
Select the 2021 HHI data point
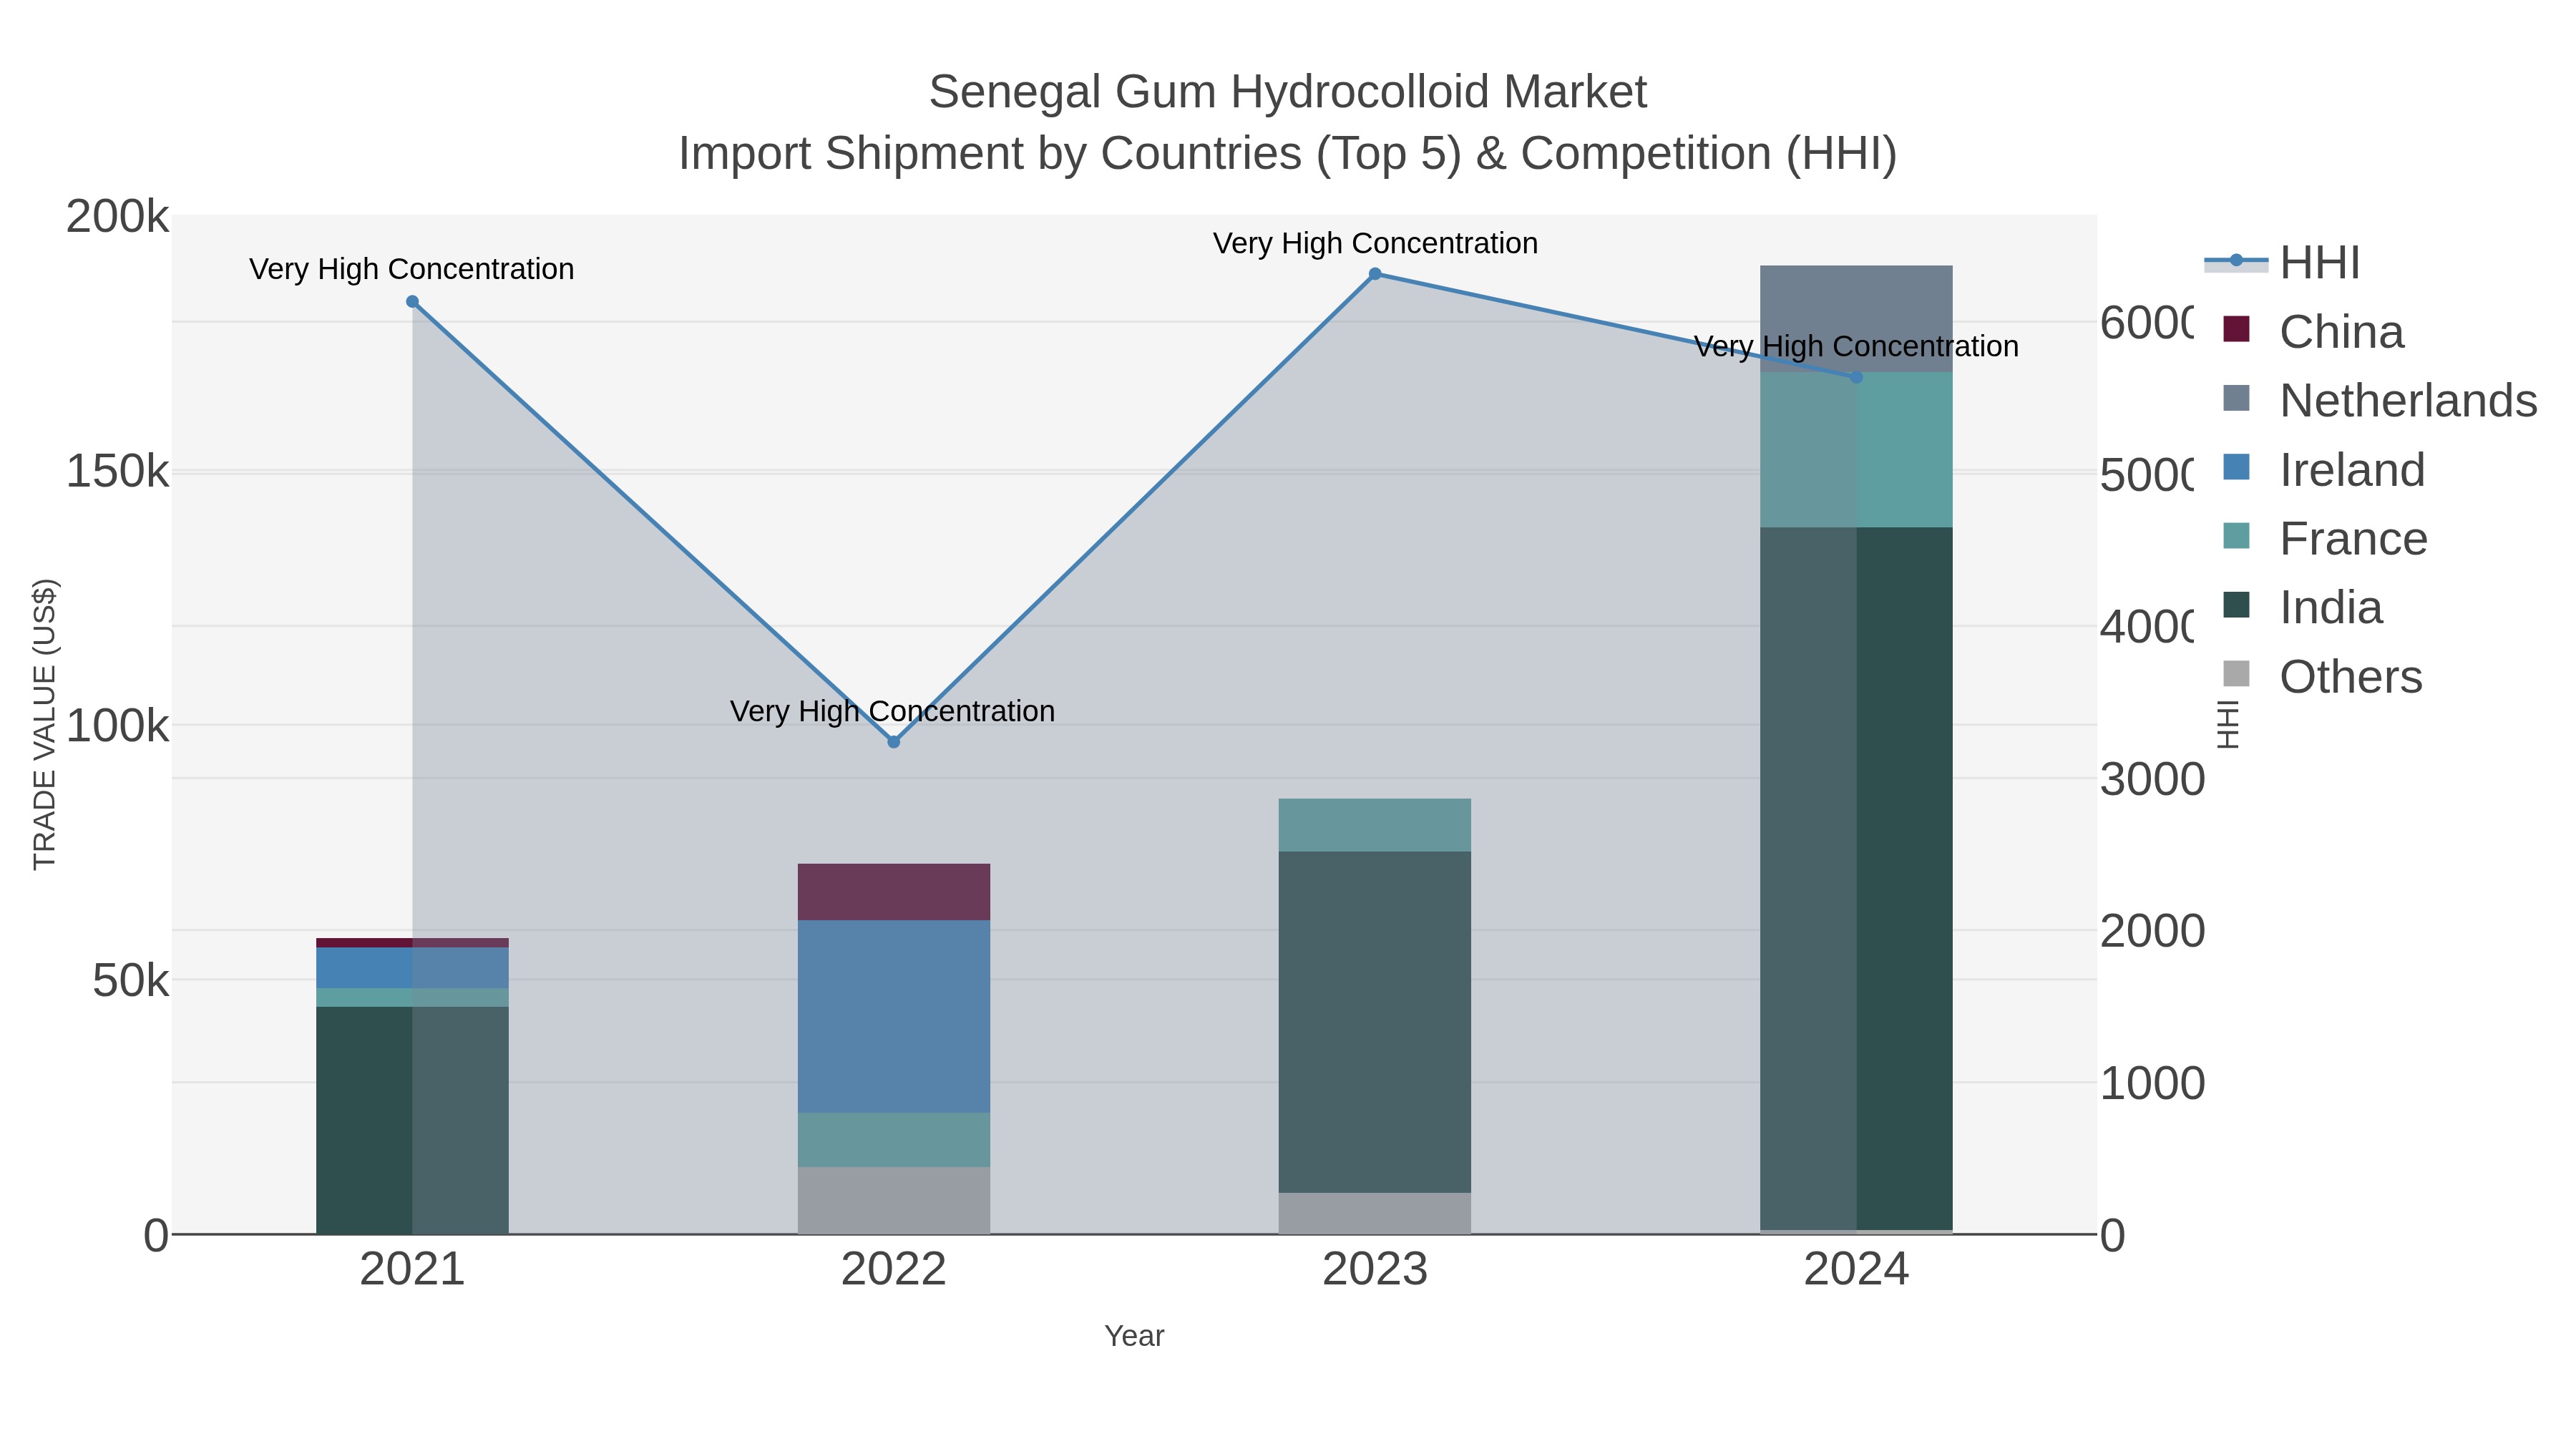(412, 302)
